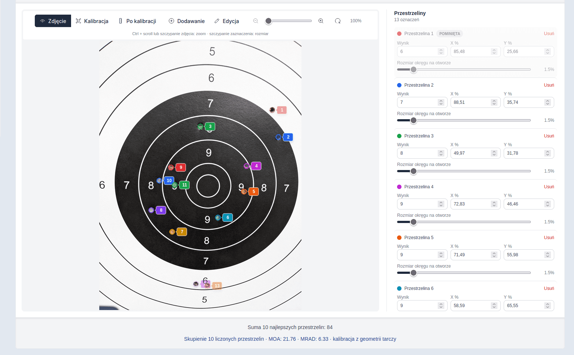Click Wynik stepper of Przestrzelina 6
This screenshot has width=574, height=355.
coord(441,306)
